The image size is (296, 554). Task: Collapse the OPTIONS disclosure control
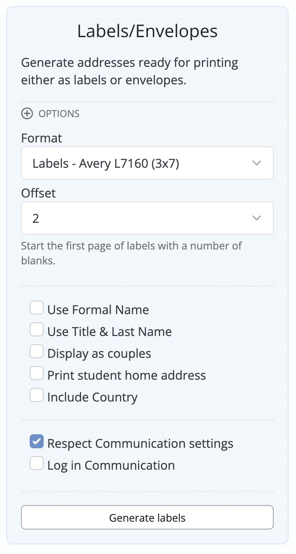(27, 114)
